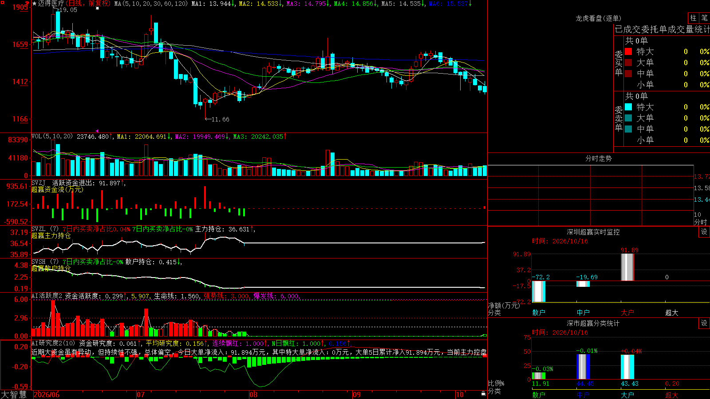Click the 分时走势 panel title

599,158
